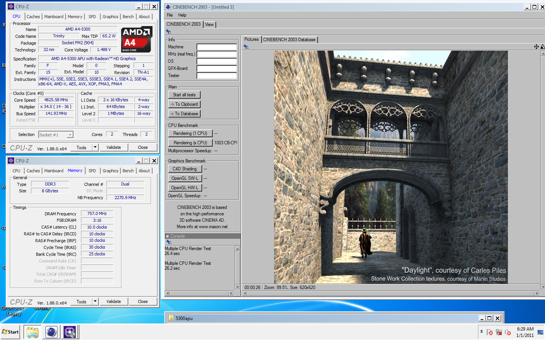Click the folder icon of the 5300apu window
The image size is (545, 340).
(x=171, y=318)
